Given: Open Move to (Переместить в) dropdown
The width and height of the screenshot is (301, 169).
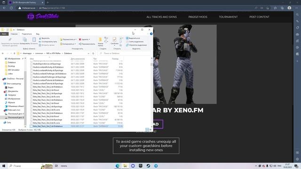Looking at the screenshot, I should pos(68,39).
